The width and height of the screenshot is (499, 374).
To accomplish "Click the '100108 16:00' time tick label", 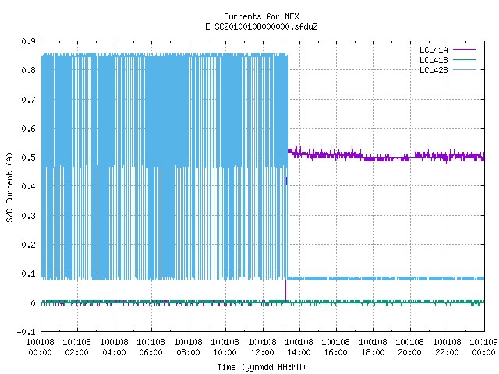I will (x=336, y=348).
